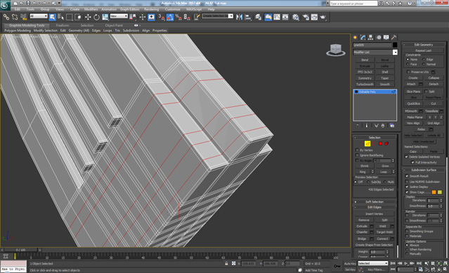This screenshot has height=273, width=449.
Task: Select the Rotate transform tool
Action: pos(96,17)
